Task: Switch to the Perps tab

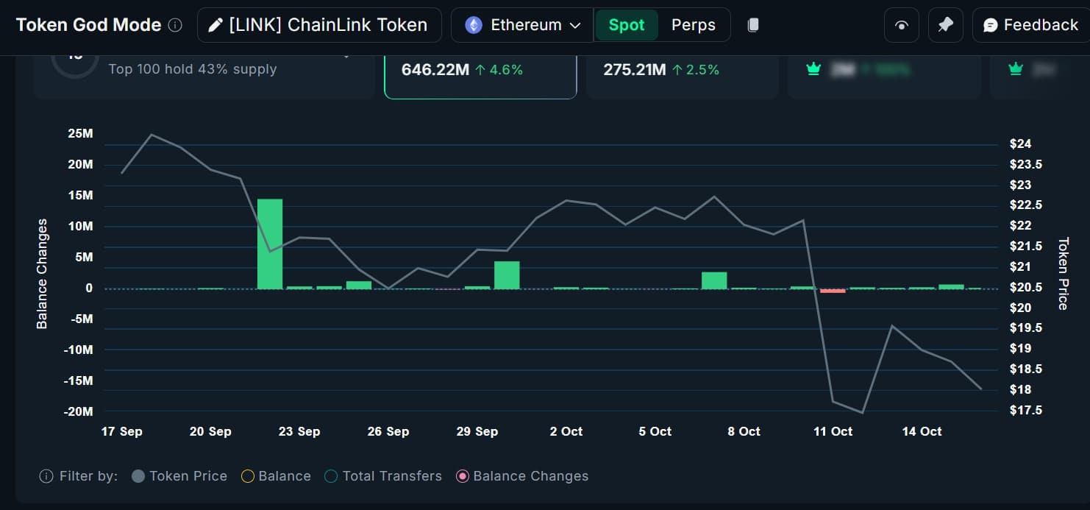Action: 693,24
